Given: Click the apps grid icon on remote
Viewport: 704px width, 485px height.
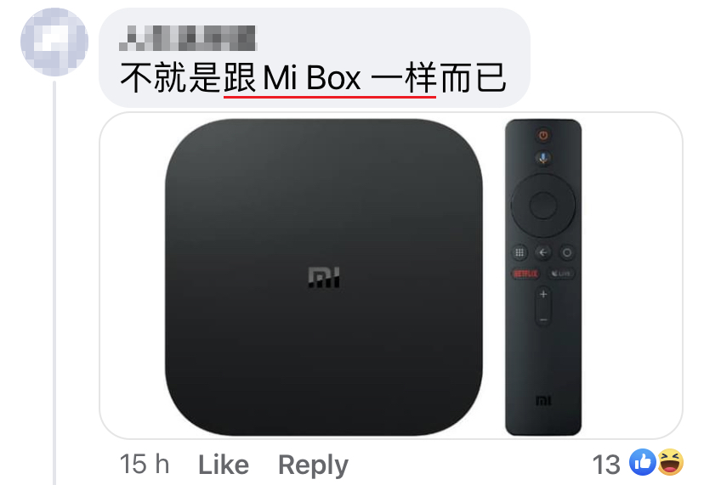Looking at the screenshot, I should click(519, 252).
